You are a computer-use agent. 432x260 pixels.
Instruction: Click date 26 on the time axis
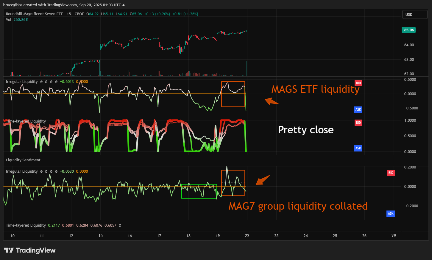[364, 236]
